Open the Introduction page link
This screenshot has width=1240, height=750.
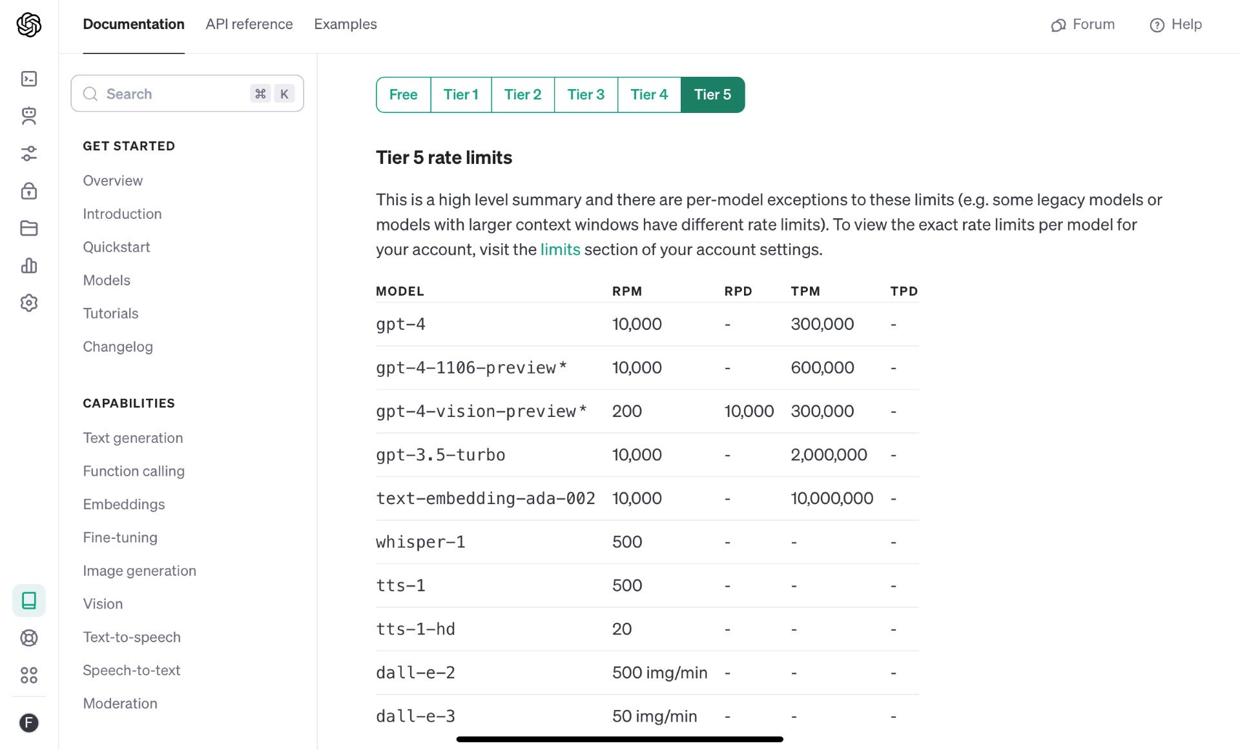pyautogui.click(x=122, y=214)
